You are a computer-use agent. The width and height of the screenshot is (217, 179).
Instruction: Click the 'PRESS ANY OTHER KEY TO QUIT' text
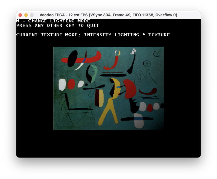coord(58,25)
